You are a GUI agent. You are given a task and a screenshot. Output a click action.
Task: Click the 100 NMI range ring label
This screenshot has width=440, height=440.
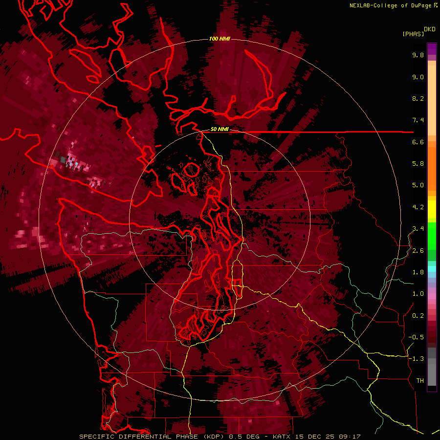220,39
